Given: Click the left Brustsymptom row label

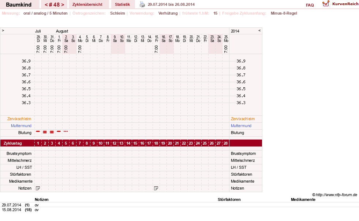Looking at the screenshot, I should click(x=19, y=153).
